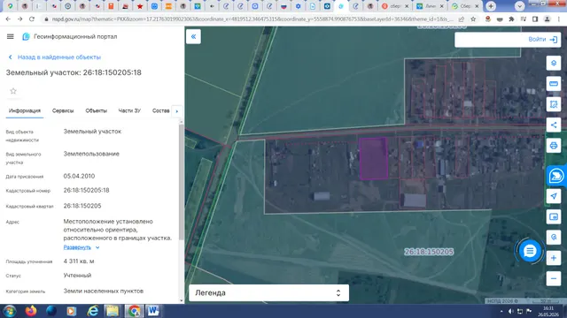
Task: Show more tabs with the right arrow
Action: coord(177,111)
